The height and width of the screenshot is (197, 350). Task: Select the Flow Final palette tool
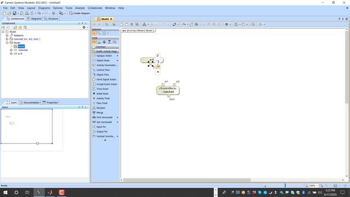tap(102, 103)
